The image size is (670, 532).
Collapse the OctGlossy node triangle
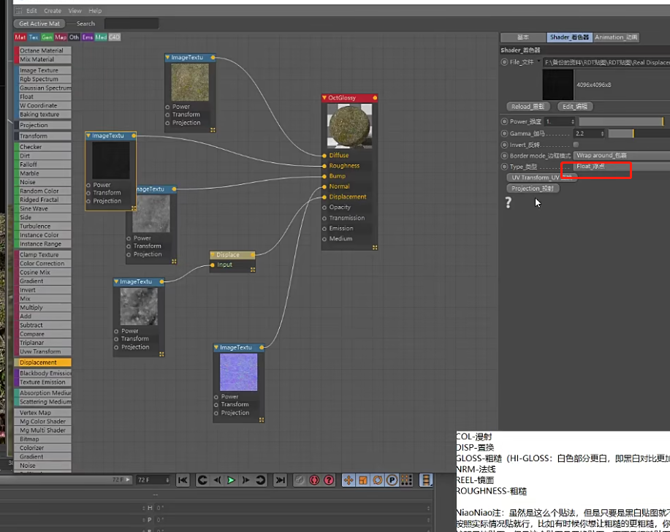[324, 98]
